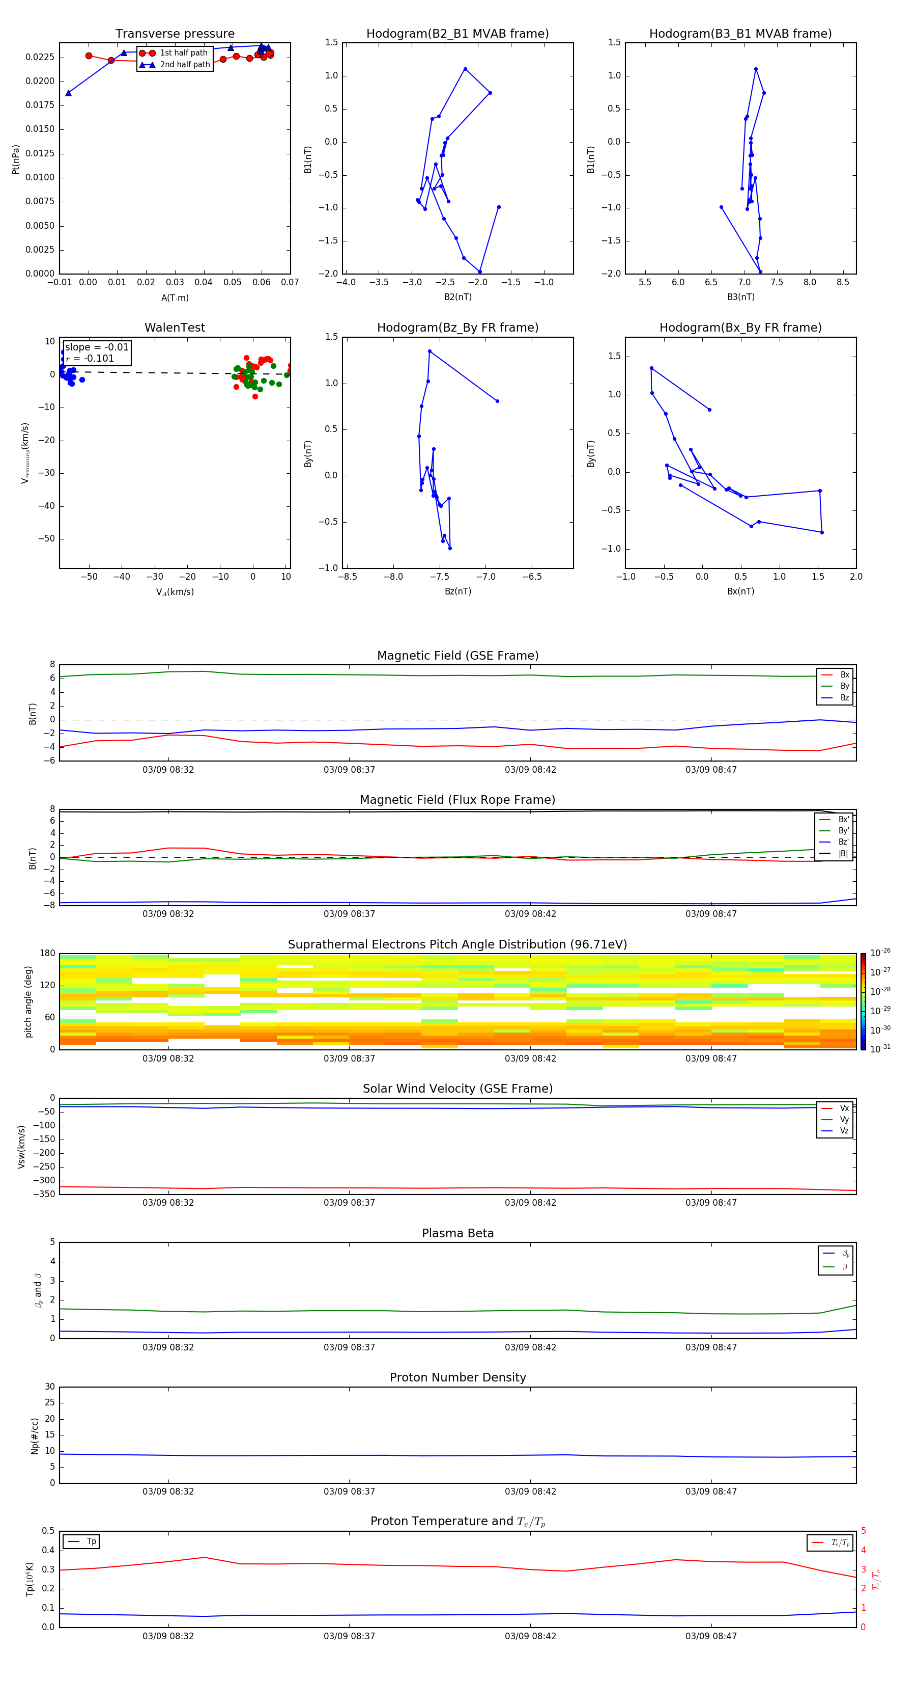Click '03/09 08:37' tick under plasma beta plot

(x=350, y=1347)
